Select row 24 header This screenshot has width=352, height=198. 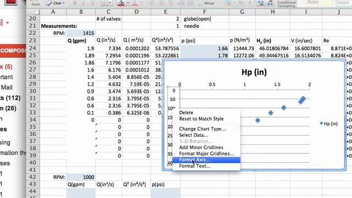click(33, 48)
